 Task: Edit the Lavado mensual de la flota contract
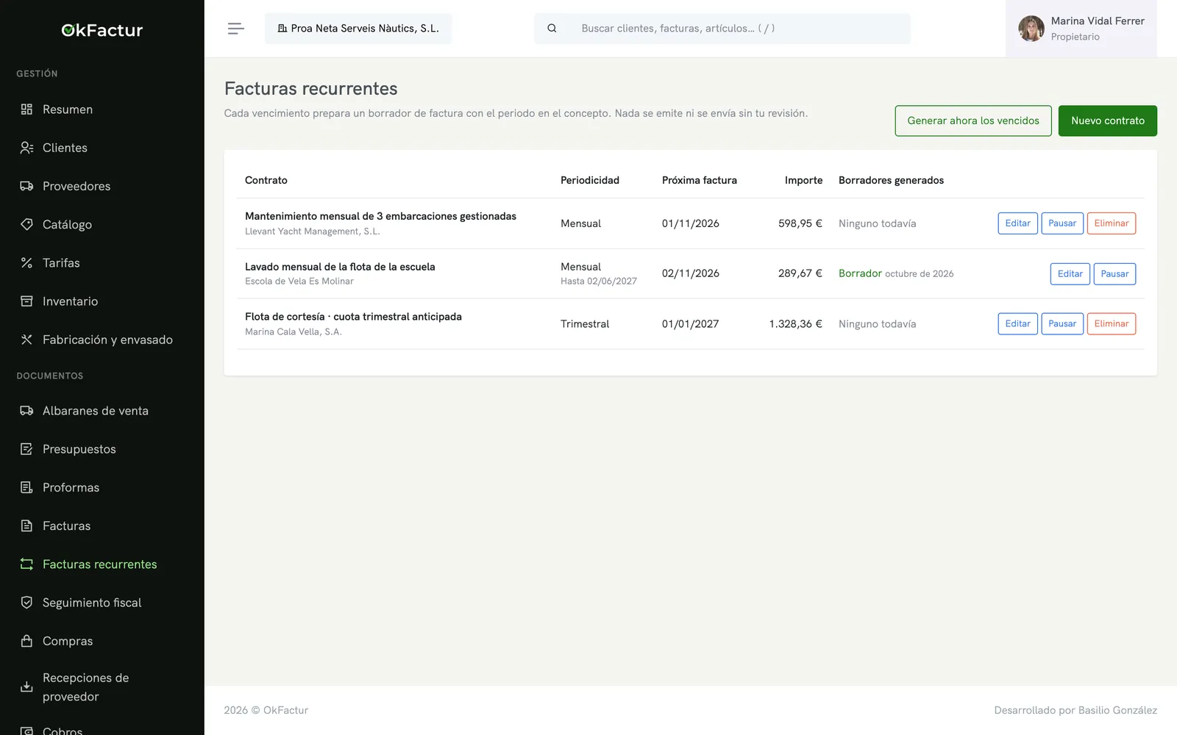pos(1070,274)
